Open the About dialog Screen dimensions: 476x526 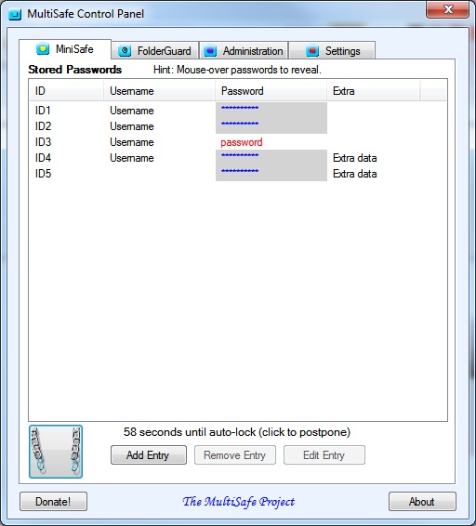coord(422,502)
